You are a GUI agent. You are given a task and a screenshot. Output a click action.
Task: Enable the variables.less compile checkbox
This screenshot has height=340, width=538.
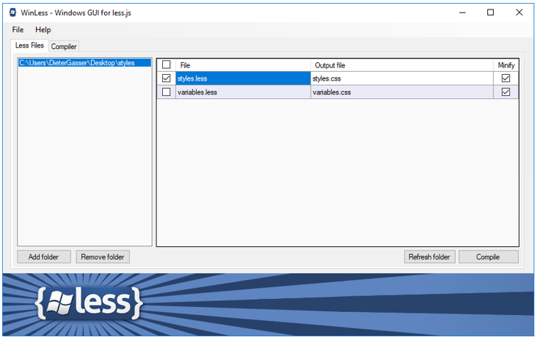click(x=166, y=92)
